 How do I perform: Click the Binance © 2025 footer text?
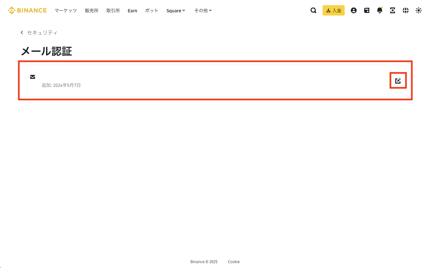click(204, 262)
